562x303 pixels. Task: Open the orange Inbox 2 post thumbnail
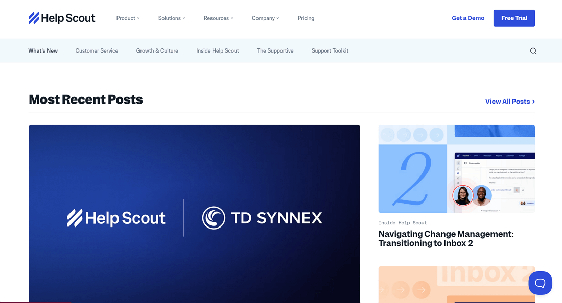457,285
